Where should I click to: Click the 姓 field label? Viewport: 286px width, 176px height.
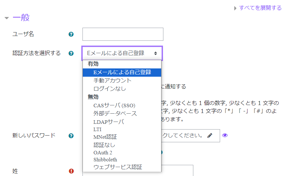click(x=15, y=171)
